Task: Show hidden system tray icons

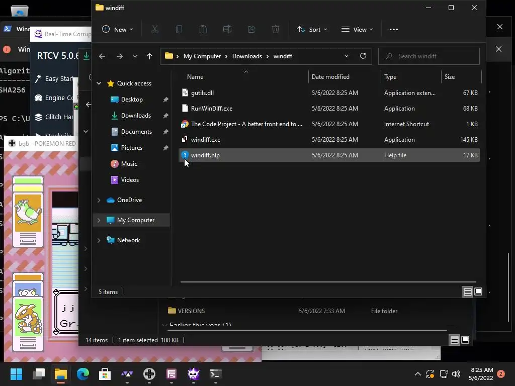Action: click(x=418, y=374)
